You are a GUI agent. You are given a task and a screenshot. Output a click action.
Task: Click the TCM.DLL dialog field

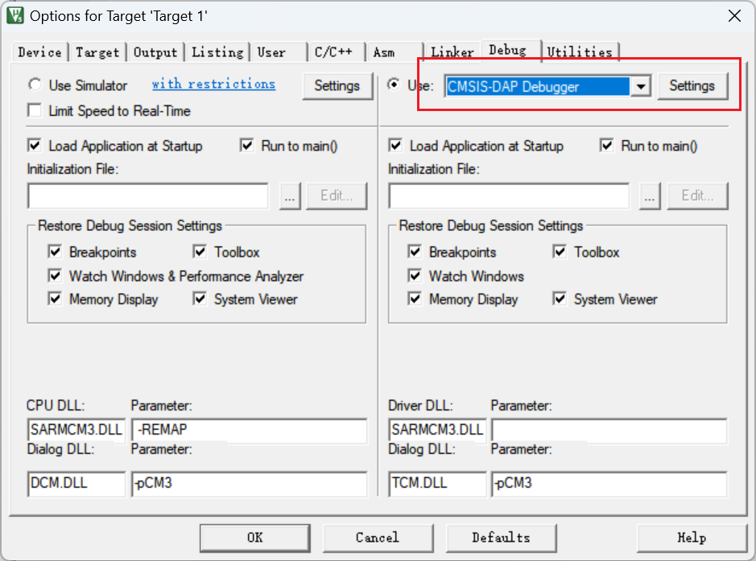[437, 484]
